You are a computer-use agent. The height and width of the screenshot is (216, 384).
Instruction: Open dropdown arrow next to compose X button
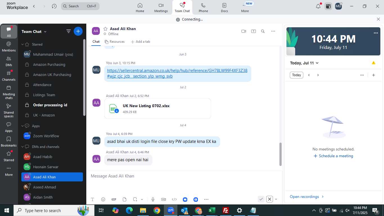coord(276,199)
